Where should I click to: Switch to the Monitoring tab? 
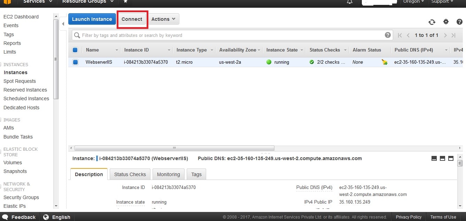pyautogui.click(x=168, y=174)
